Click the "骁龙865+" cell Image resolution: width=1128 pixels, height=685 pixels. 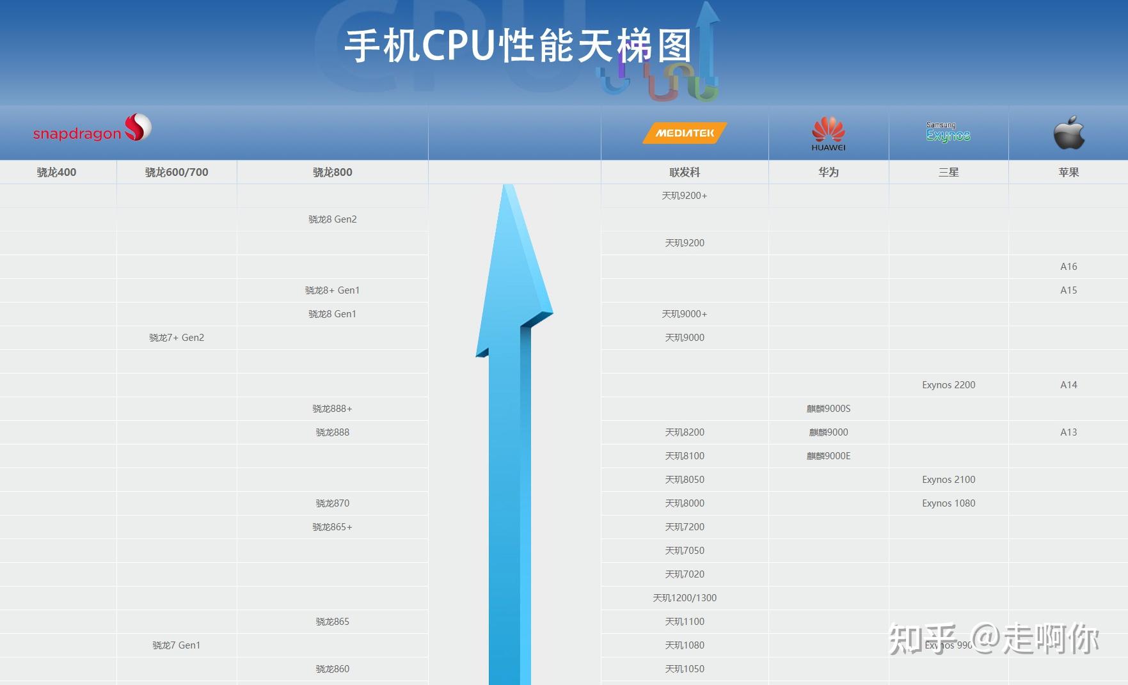(x=333, y=527)
